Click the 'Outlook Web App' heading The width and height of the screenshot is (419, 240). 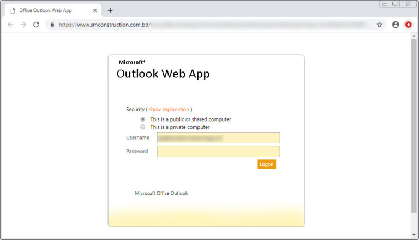[x=163, y=74]
